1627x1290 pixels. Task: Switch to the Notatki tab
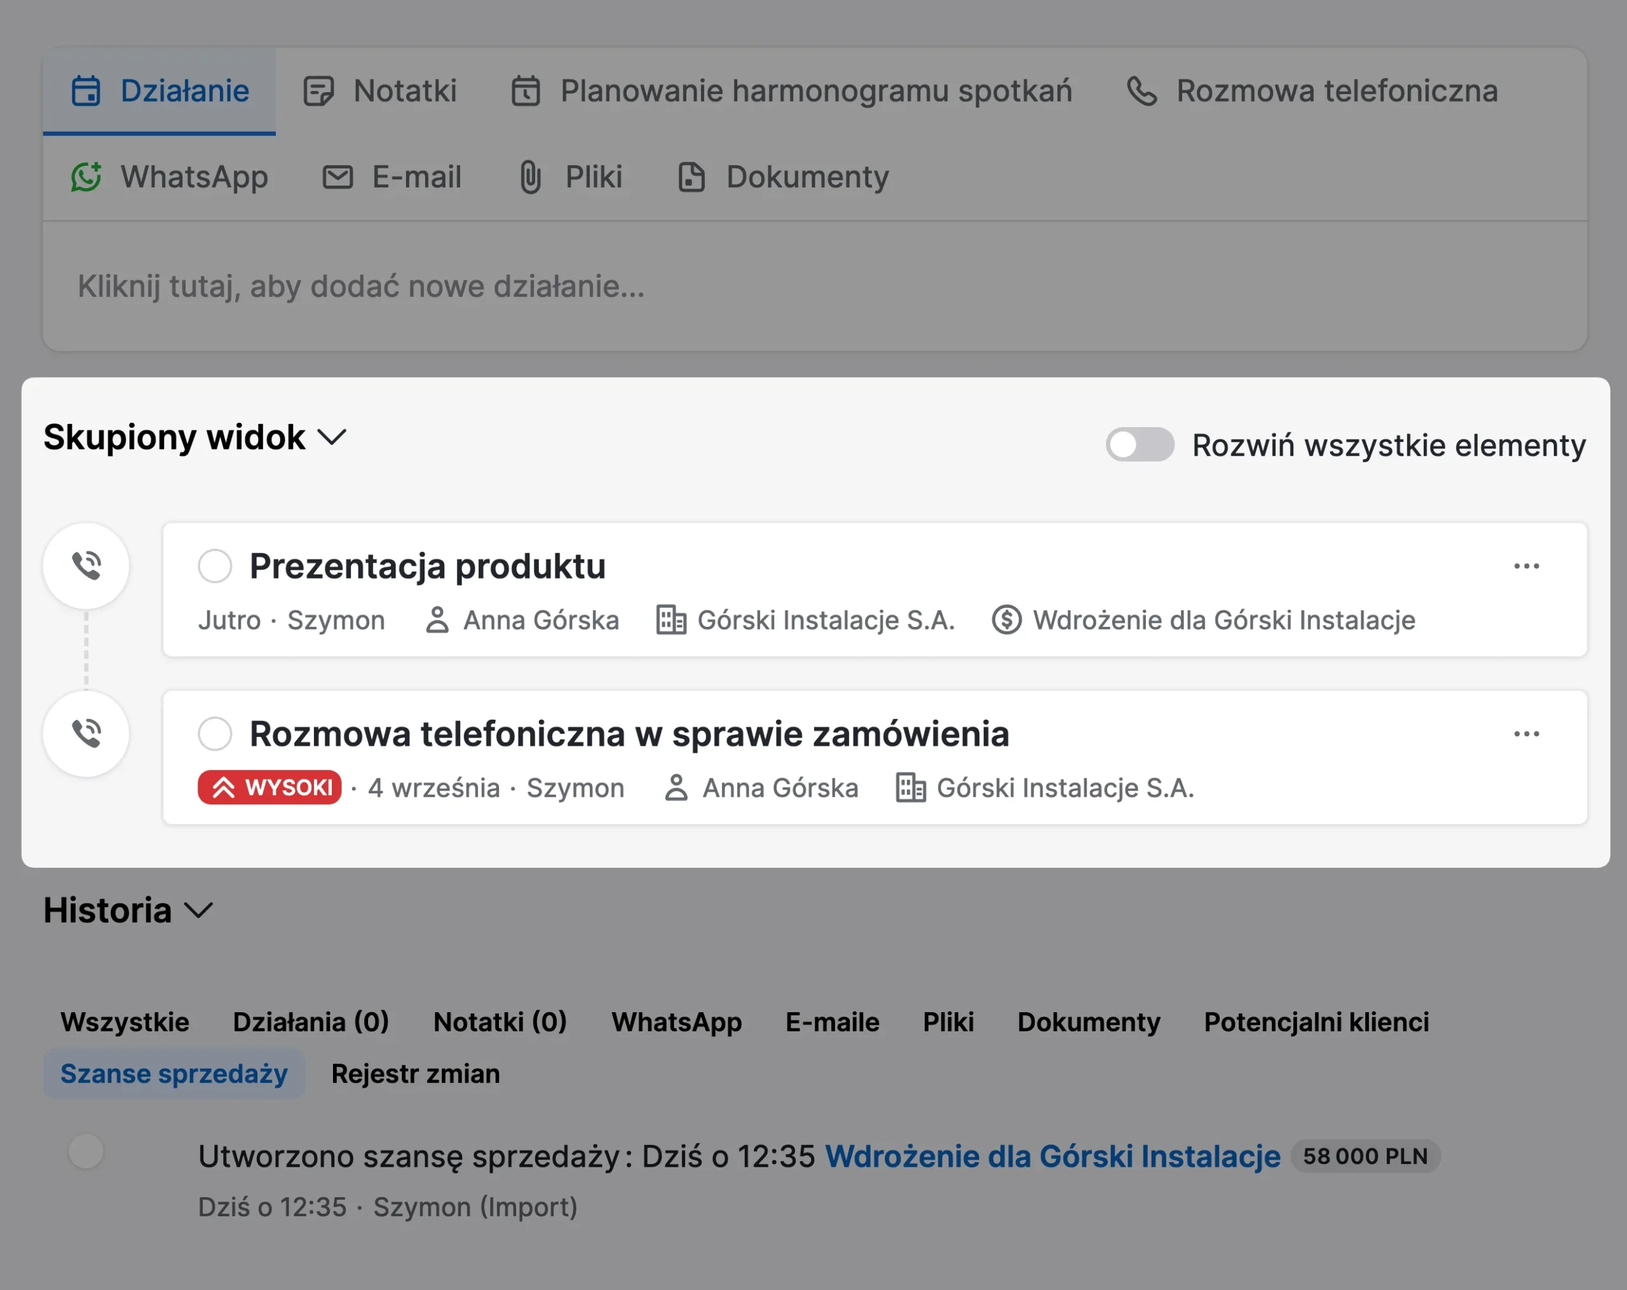coord(379,90)
